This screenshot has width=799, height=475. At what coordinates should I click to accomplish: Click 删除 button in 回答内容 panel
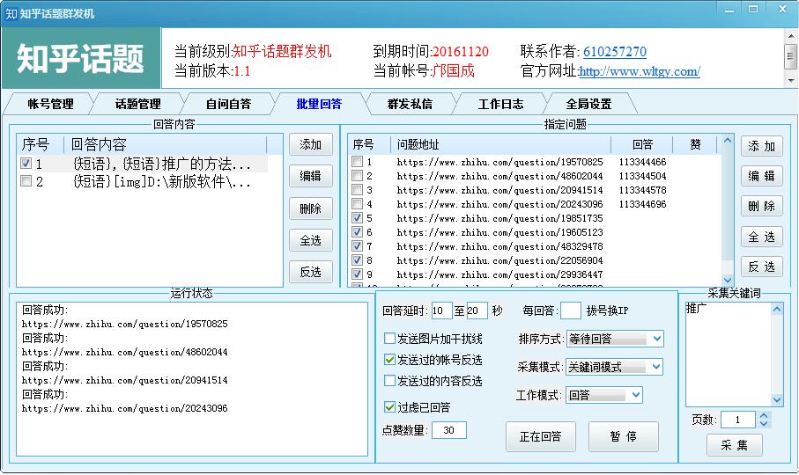pyautogui.click(x=311, y=208)
